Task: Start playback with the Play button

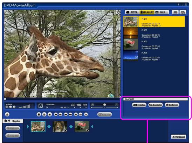Action: pyautogui.click(x=50, y=114)
